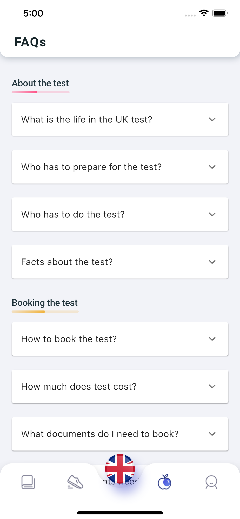Open the running shoe practice tab

pos(75,482)
